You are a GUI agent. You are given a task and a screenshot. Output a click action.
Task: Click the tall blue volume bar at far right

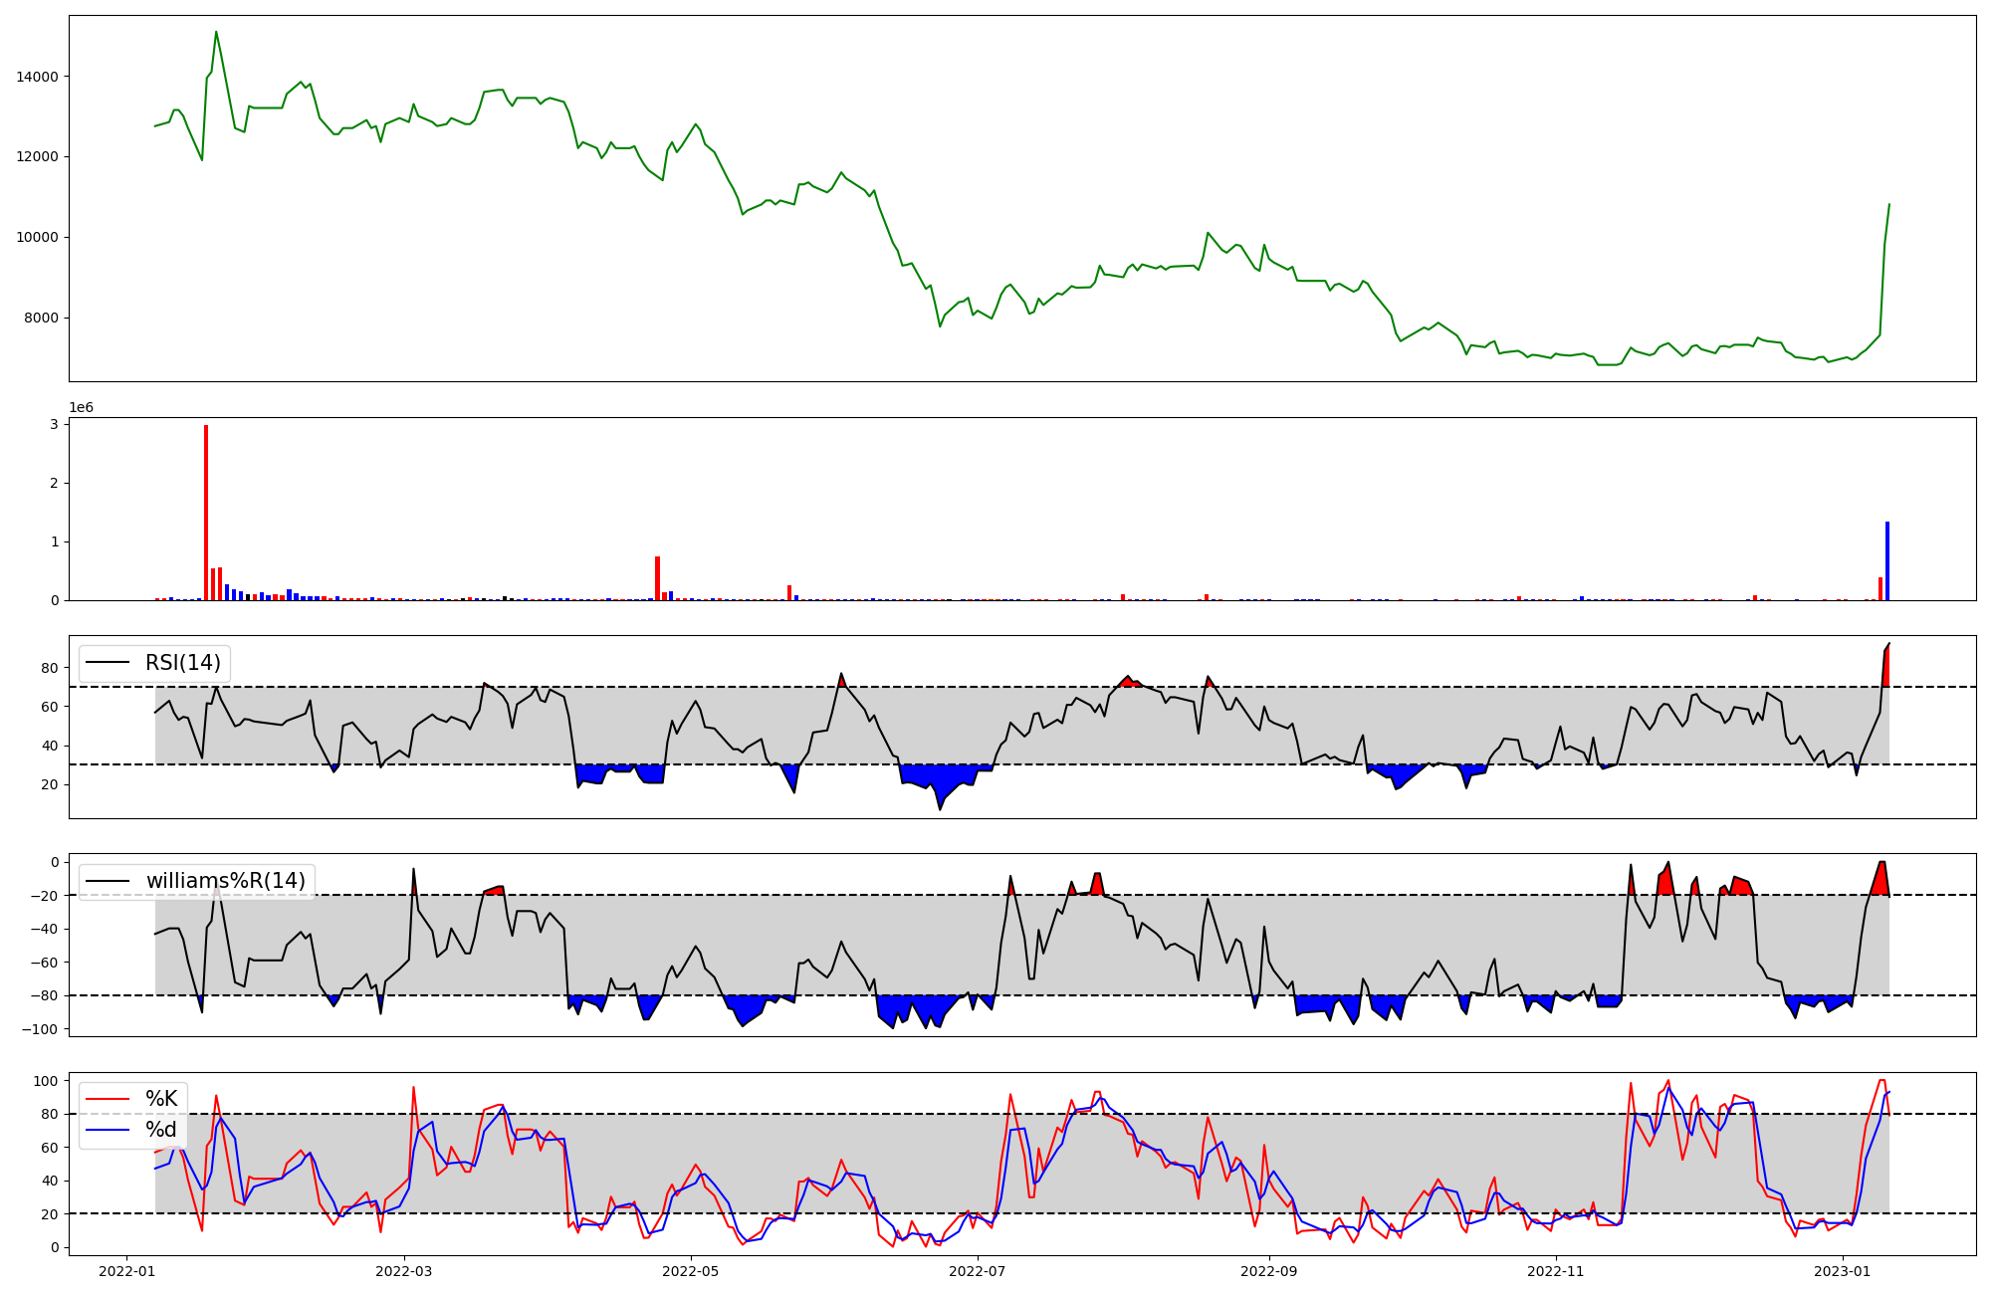(x=1886, y=560)
